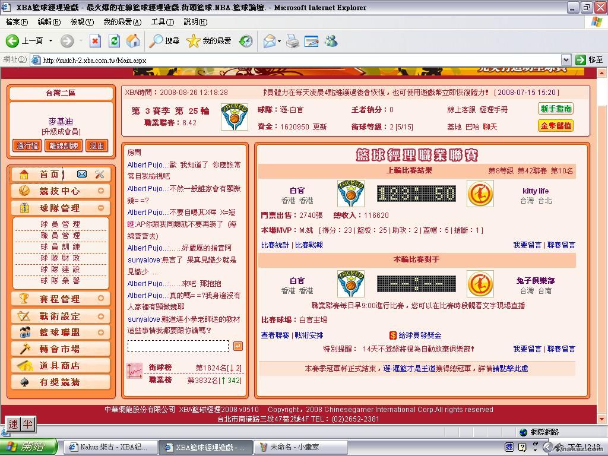Open the 編輯(E) menu

(49, 22)
